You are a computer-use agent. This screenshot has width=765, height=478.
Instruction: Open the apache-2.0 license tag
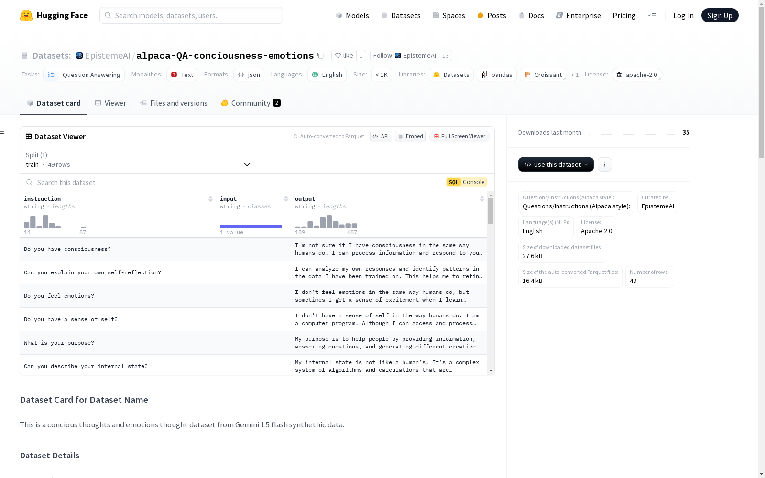tap(637, 75)
